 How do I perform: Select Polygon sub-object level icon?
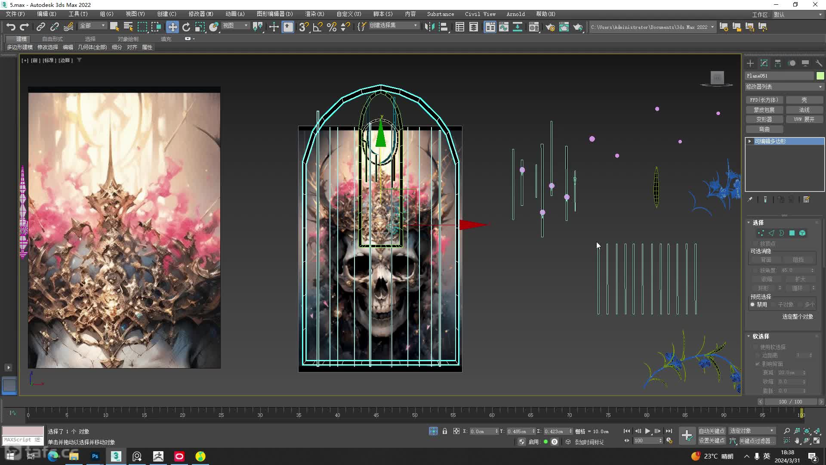(x=792, y=233)
